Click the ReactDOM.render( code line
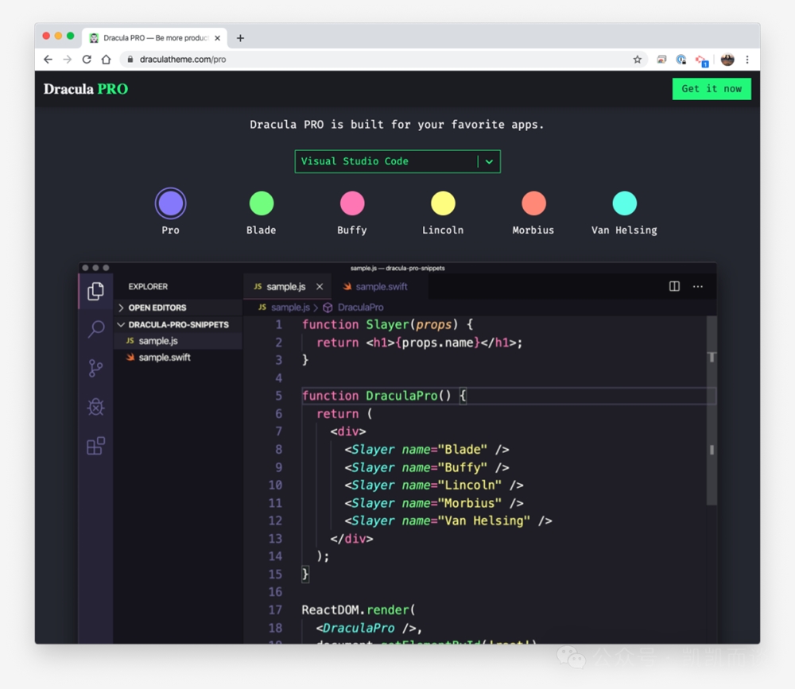 point(359,610)
